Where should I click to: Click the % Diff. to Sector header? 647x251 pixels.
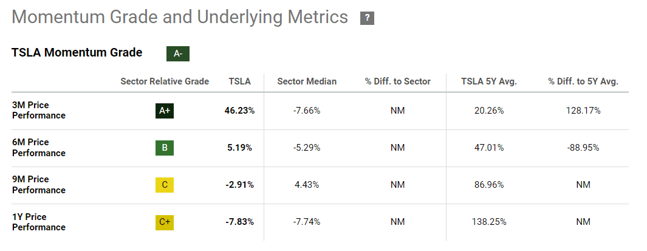[398, 81]
